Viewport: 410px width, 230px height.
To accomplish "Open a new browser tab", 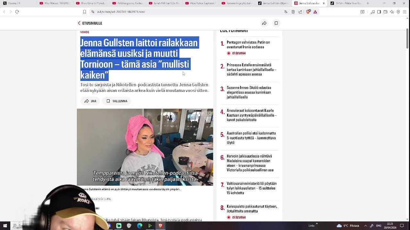I will (x=368, y=3).
